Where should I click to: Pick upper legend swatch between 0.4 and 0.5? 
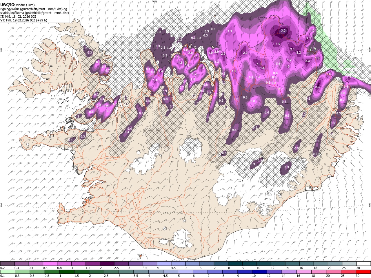(36, 264)
